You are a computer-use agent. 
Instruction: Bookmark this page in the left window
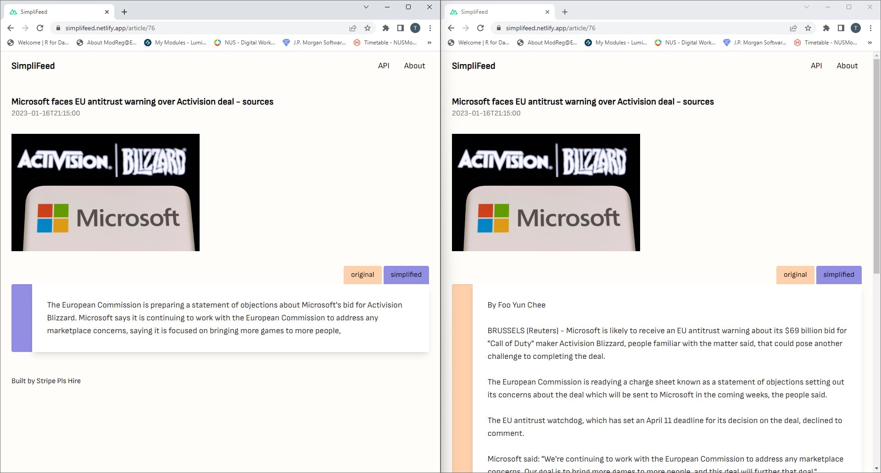tap(368, 28)
